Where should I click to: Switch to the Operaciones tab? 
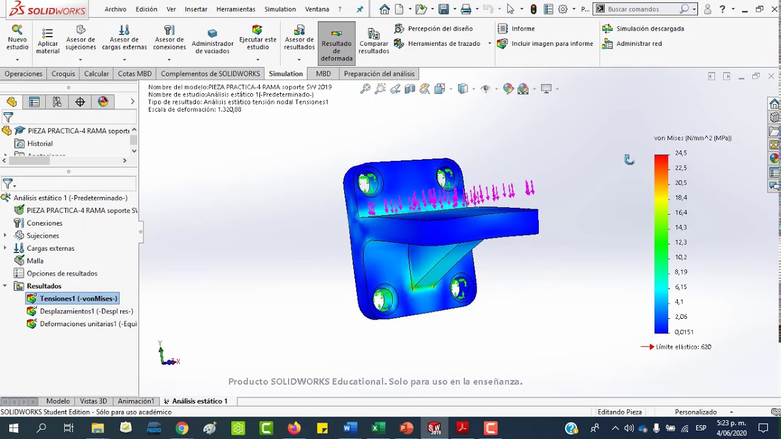[24, 74]
